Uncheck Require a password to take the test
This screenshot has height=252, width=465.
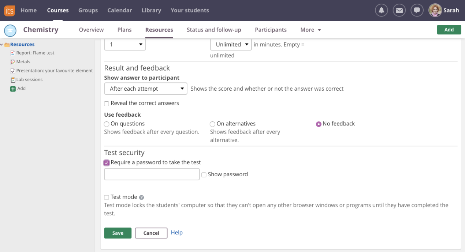tap(107, 163)
